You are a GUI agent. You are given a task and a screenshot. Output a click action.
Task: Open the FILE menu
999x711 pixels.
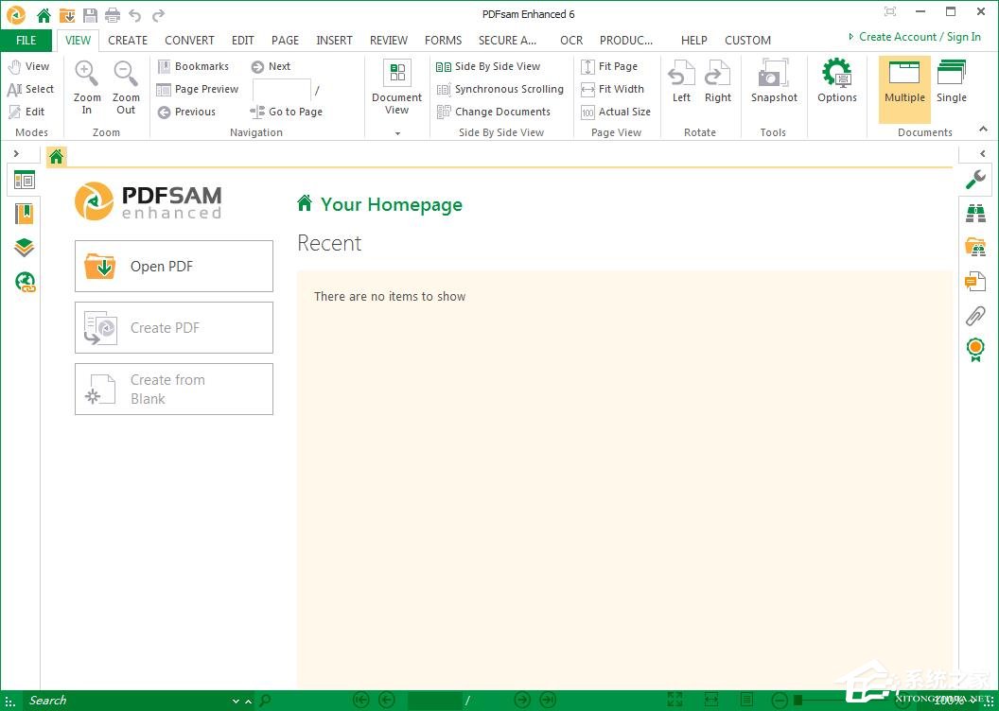(26, 40)
